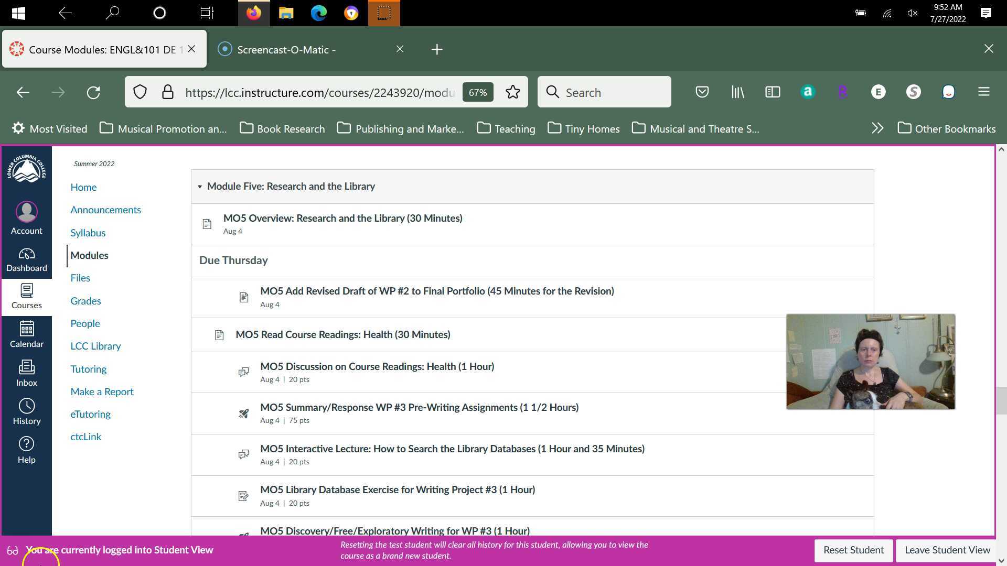1007x566 pixels.
Task: Adjust the 67% page zoom control
Action: point(477,92)
